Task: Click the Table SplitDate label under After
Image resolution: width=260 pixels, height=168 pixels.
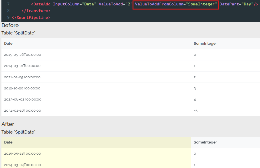Action: click(18, 132)
